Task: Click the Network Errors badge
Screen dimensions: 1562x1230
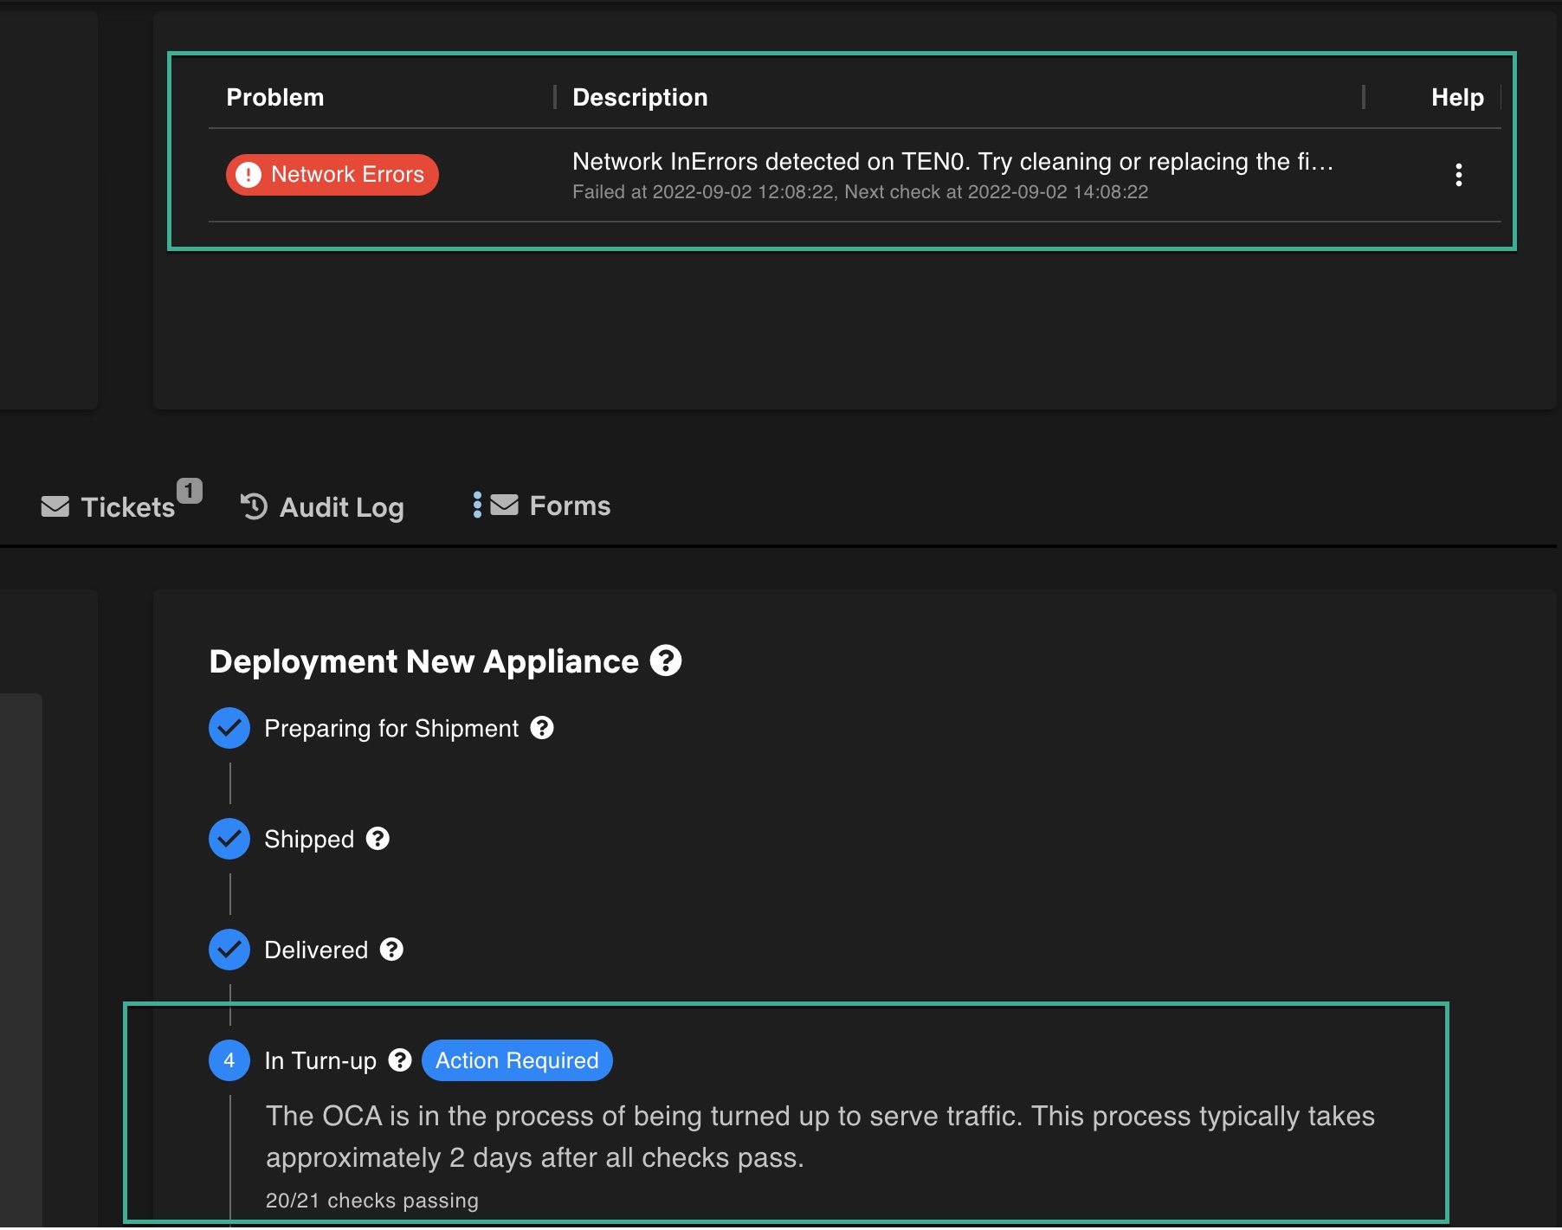Action: point(332,174)
